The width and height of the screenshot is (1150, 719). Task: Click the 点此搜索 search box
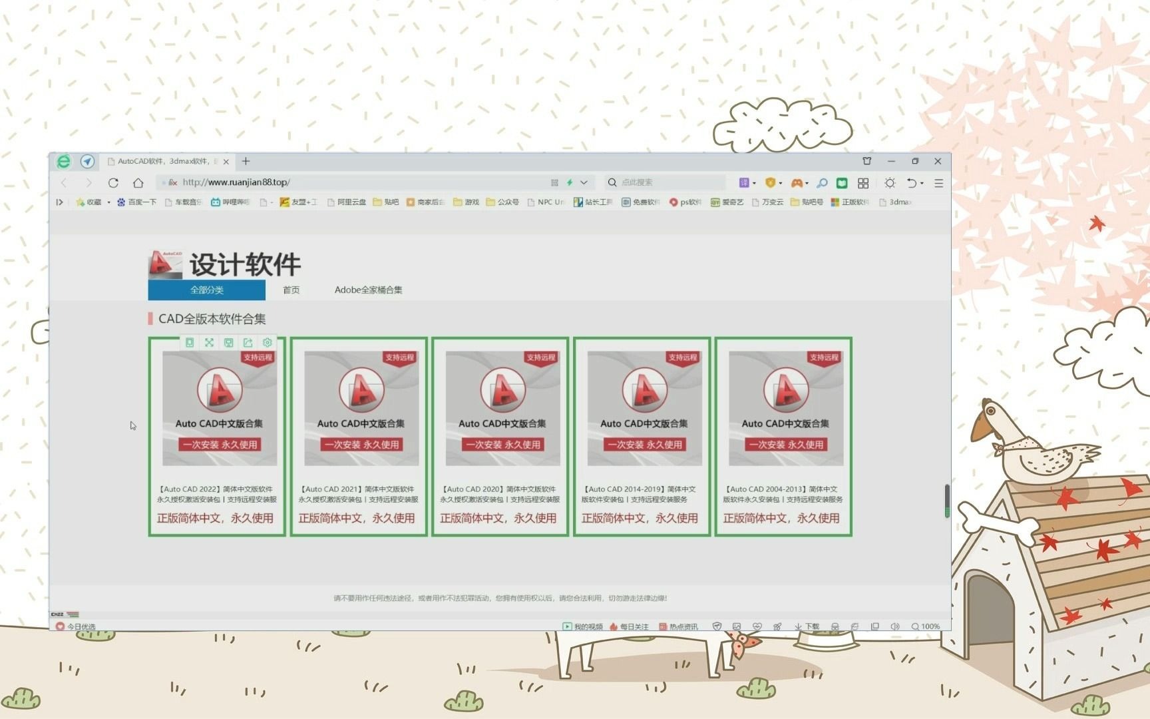pos(666,182)
